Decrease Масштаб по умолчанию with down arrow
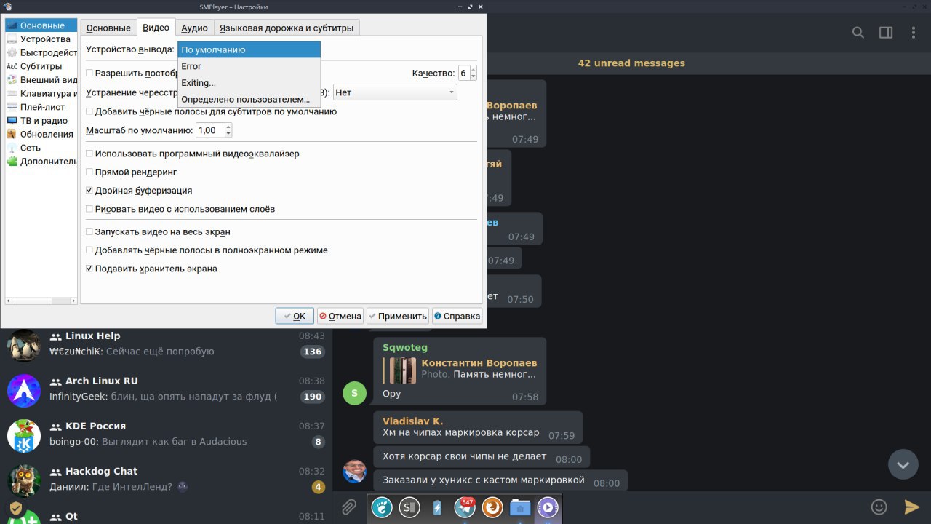Image resolution: width=931 pixels, height=524 pixels. pyautogui.click(x=228, y=134)
